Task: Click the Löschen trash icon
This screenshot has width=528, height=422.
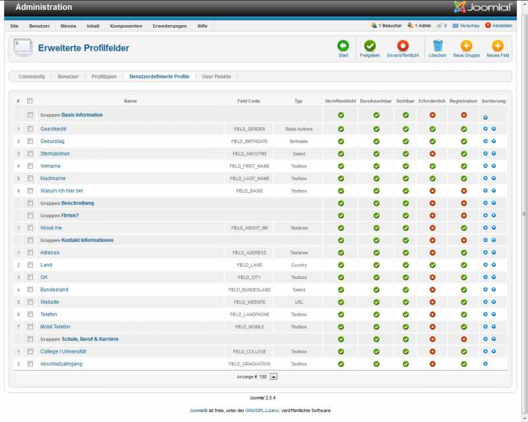Action: 438,46
